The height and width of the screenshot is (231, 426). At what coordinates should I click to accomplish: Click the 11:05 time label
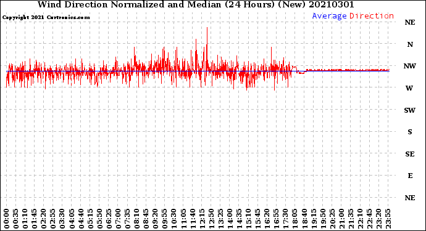(183, 219)
